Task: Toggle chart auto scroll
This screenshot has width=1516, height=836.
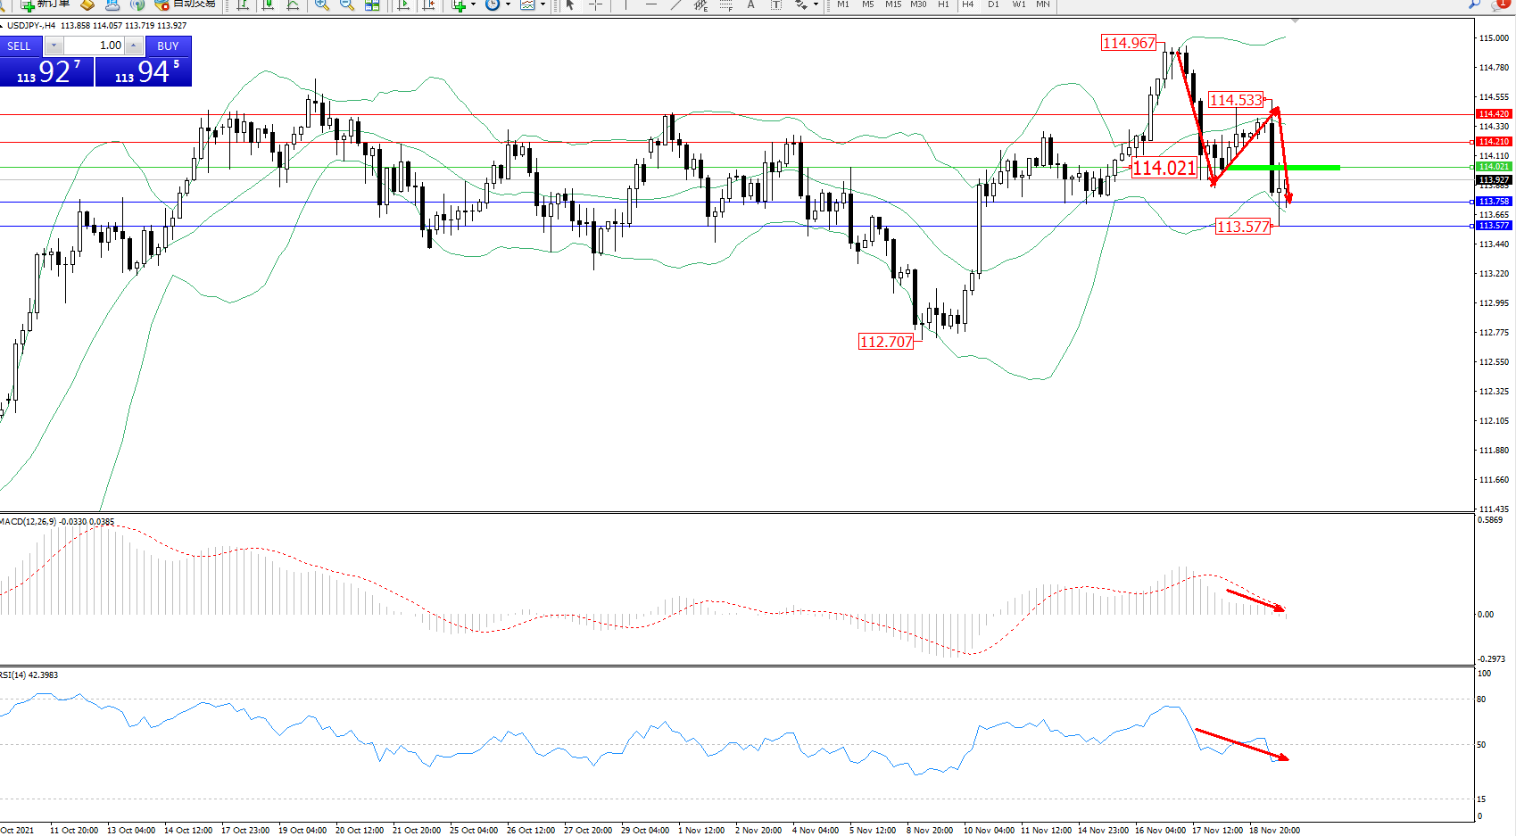Action: point(403,5)
